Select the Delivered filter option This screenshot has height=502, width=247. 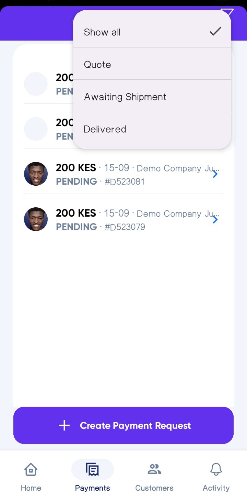[105, 129]
